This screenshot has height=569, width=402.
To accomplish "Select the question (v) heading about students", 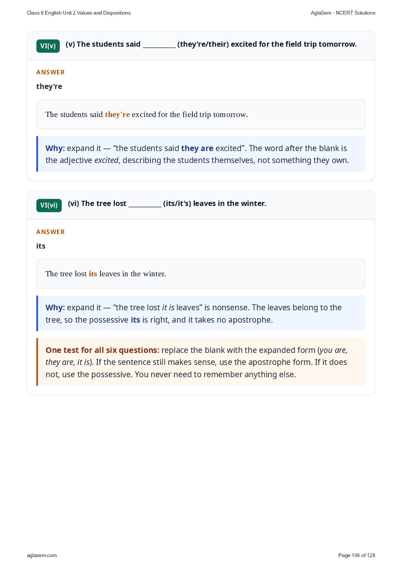I will click(211, 44).
